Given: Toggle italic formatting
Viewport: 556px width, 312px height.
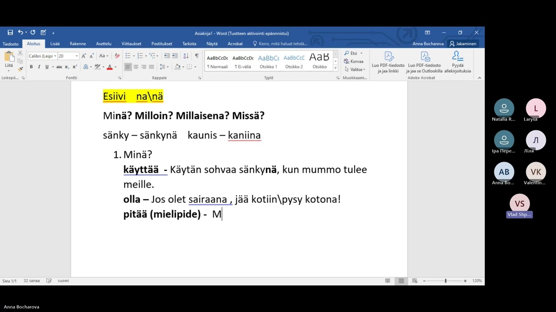Looking at the screenshot, I should pyautogui.click(x=39, y=67).
